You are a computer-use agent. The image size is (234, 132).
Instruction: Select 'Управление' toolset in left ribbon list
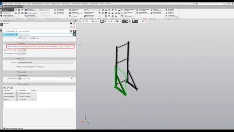[x=7, y=13]
